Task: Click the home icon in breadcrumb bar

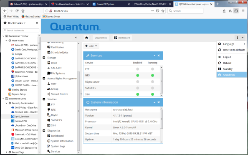Action: coord(86,38)
